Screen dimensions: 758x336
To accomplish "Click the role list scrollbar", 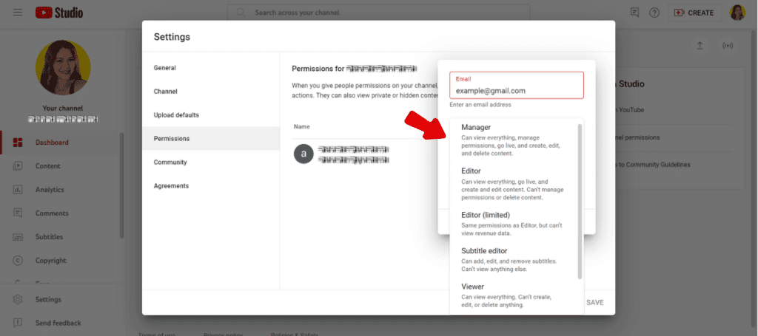I will pos(580,201).
